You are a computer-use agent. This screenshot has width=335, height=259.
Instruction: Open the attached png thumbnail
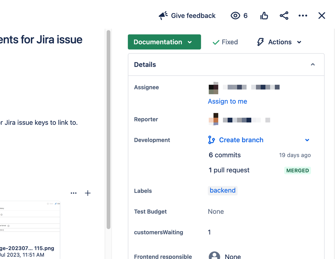(30, 222)
